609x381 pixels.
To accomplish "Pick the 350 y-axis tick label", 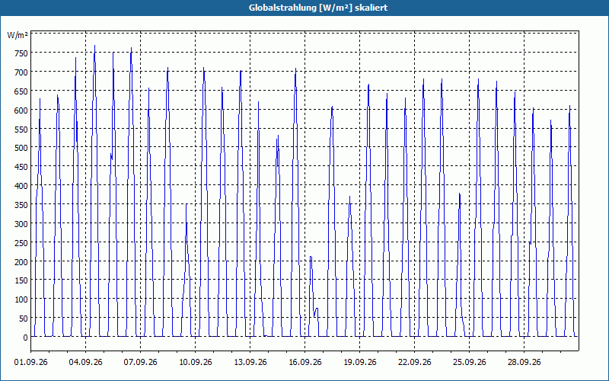I will click(21, 205).
